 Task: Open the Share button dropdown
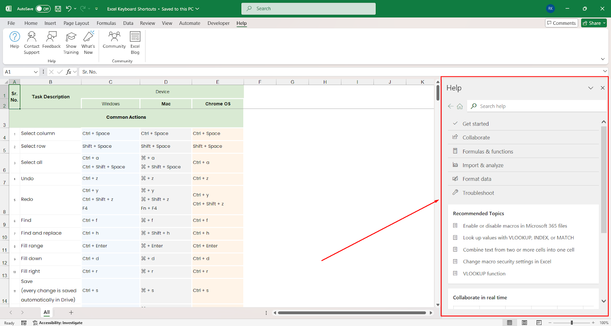(604, 23)
